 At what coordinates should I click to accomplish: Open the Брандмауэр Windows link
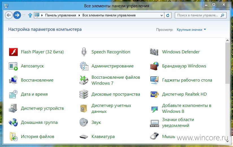184,66
